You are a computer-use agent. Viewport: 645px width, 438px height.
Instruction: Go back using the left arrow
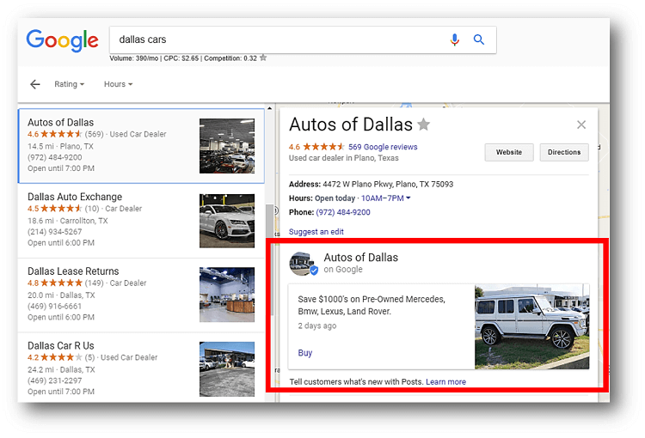pos(35,84)
